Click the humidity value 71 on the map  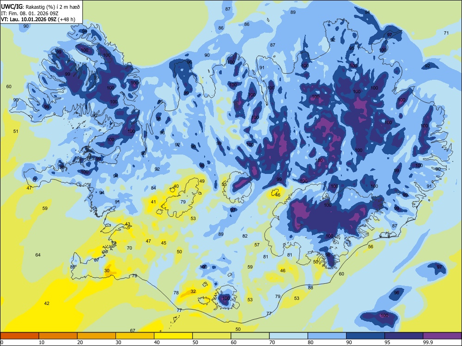(446, 33)
